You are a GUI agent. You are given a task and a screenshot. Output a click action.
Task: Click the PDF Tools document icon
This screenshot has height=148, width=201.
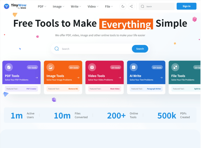(x=9, y=67)
